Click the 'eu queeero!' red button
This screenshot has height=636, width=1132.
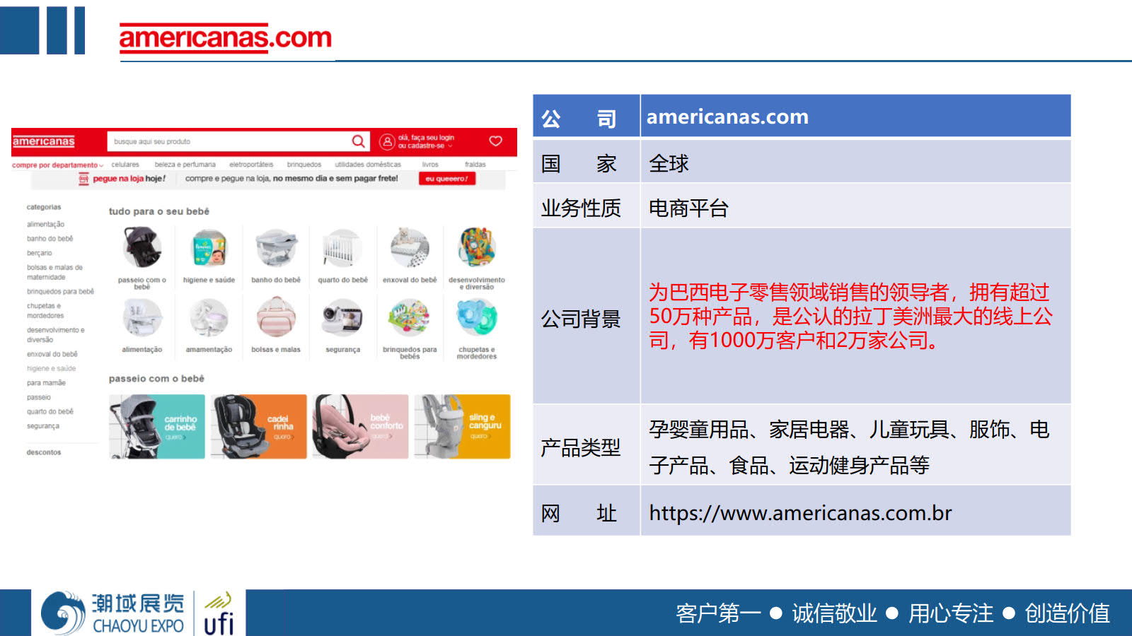(x=447, y=179)
